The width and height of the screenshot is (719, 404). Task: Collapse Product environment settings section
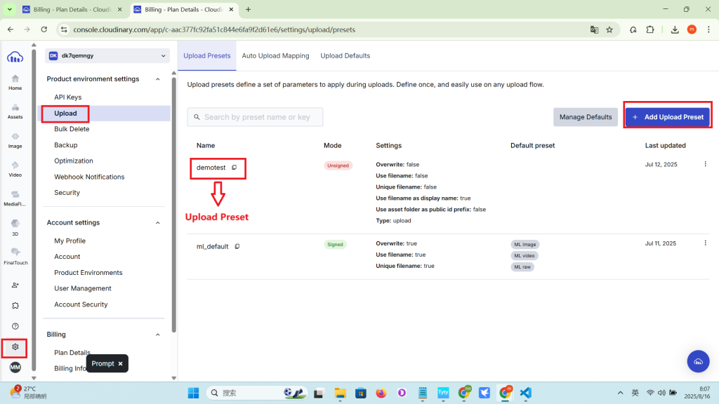158,79
